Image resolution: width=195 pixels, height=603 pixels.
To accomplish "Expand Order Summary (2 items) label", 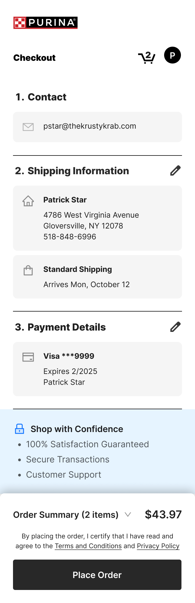I will point(66,515).
